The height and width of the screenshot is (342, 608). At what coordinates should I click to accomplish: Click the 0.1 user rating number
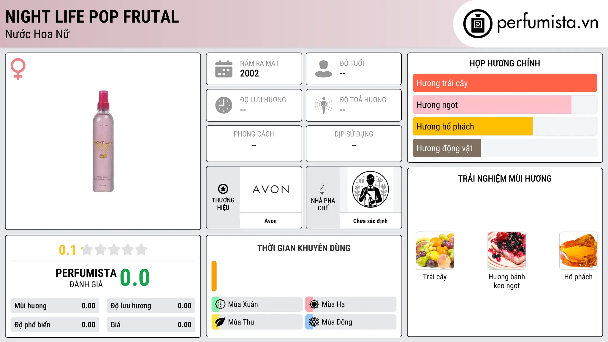67,250
